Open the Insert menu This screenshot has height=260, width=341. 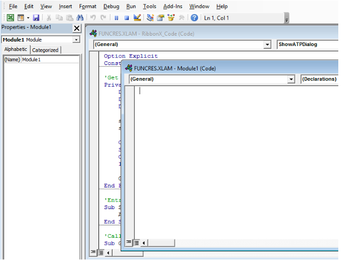coord(65,6)
